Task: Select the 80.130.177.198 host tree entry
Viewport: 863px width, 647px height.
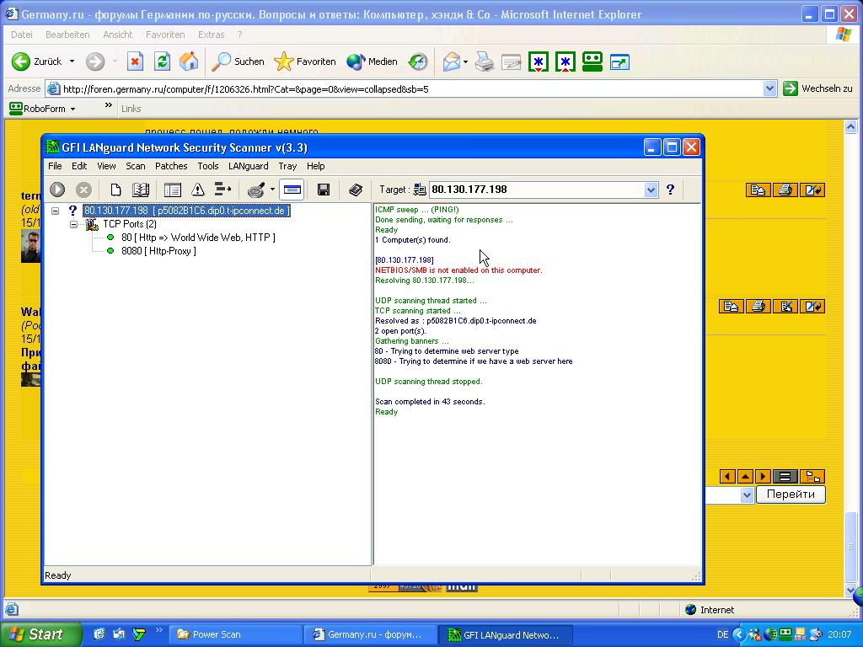Action: (186, 211)
